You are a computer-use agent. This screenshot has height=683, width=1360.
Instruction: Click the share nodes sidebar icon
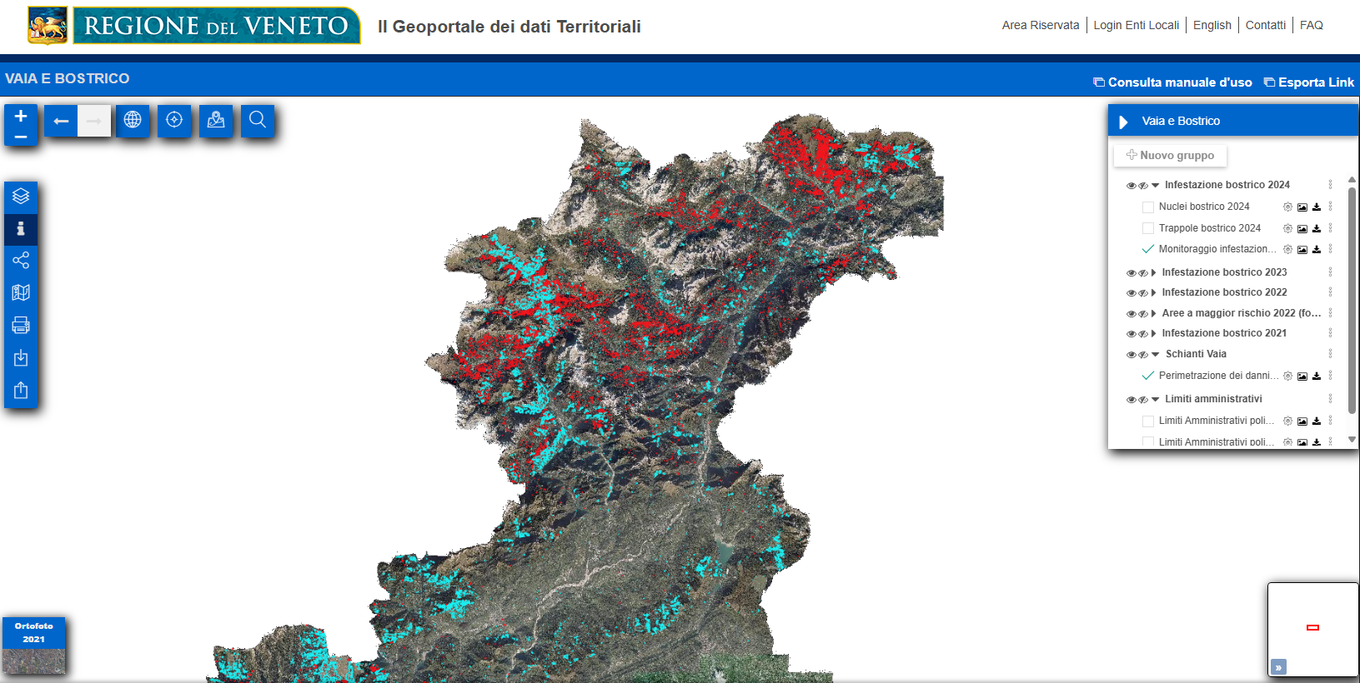click(x=21, y=261)
